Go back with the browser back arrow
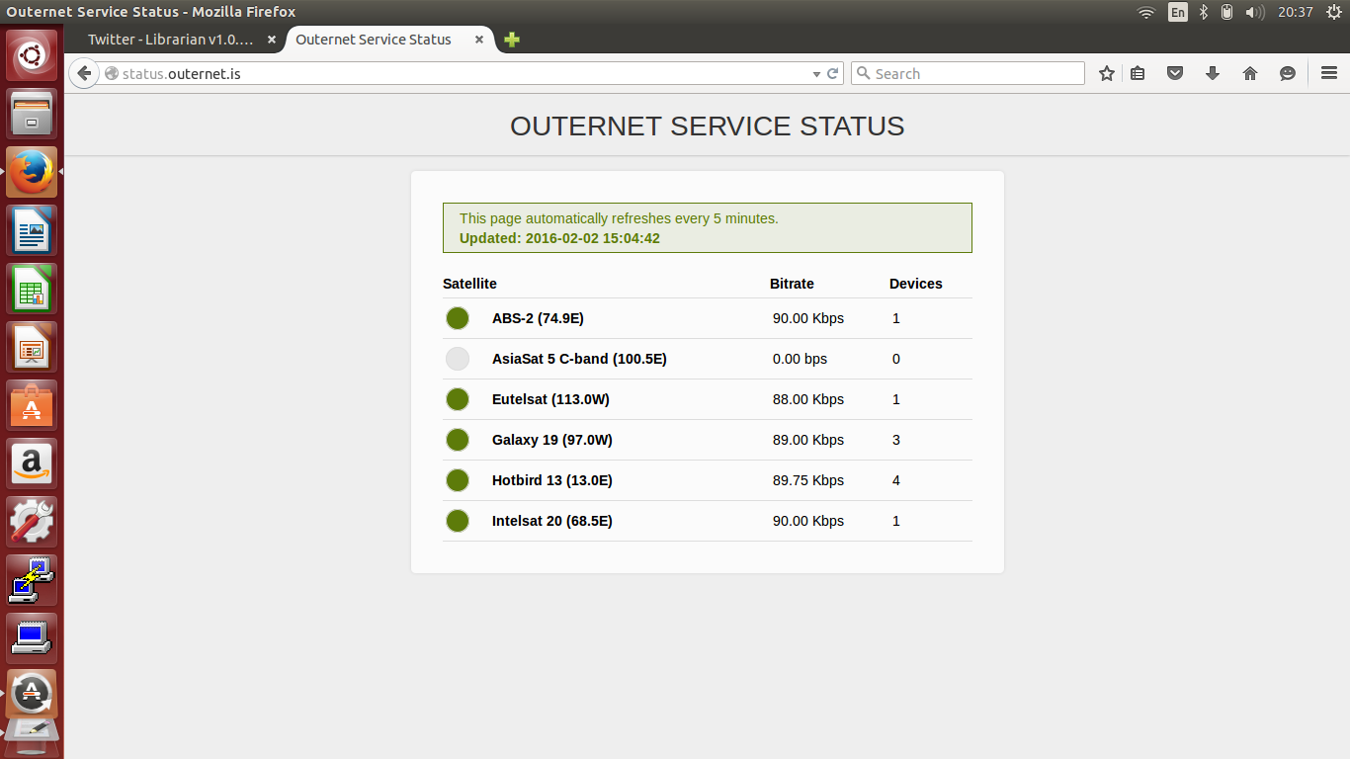Image resolution: width=1350 pixels, height=759 pixels. pos(84,73)
